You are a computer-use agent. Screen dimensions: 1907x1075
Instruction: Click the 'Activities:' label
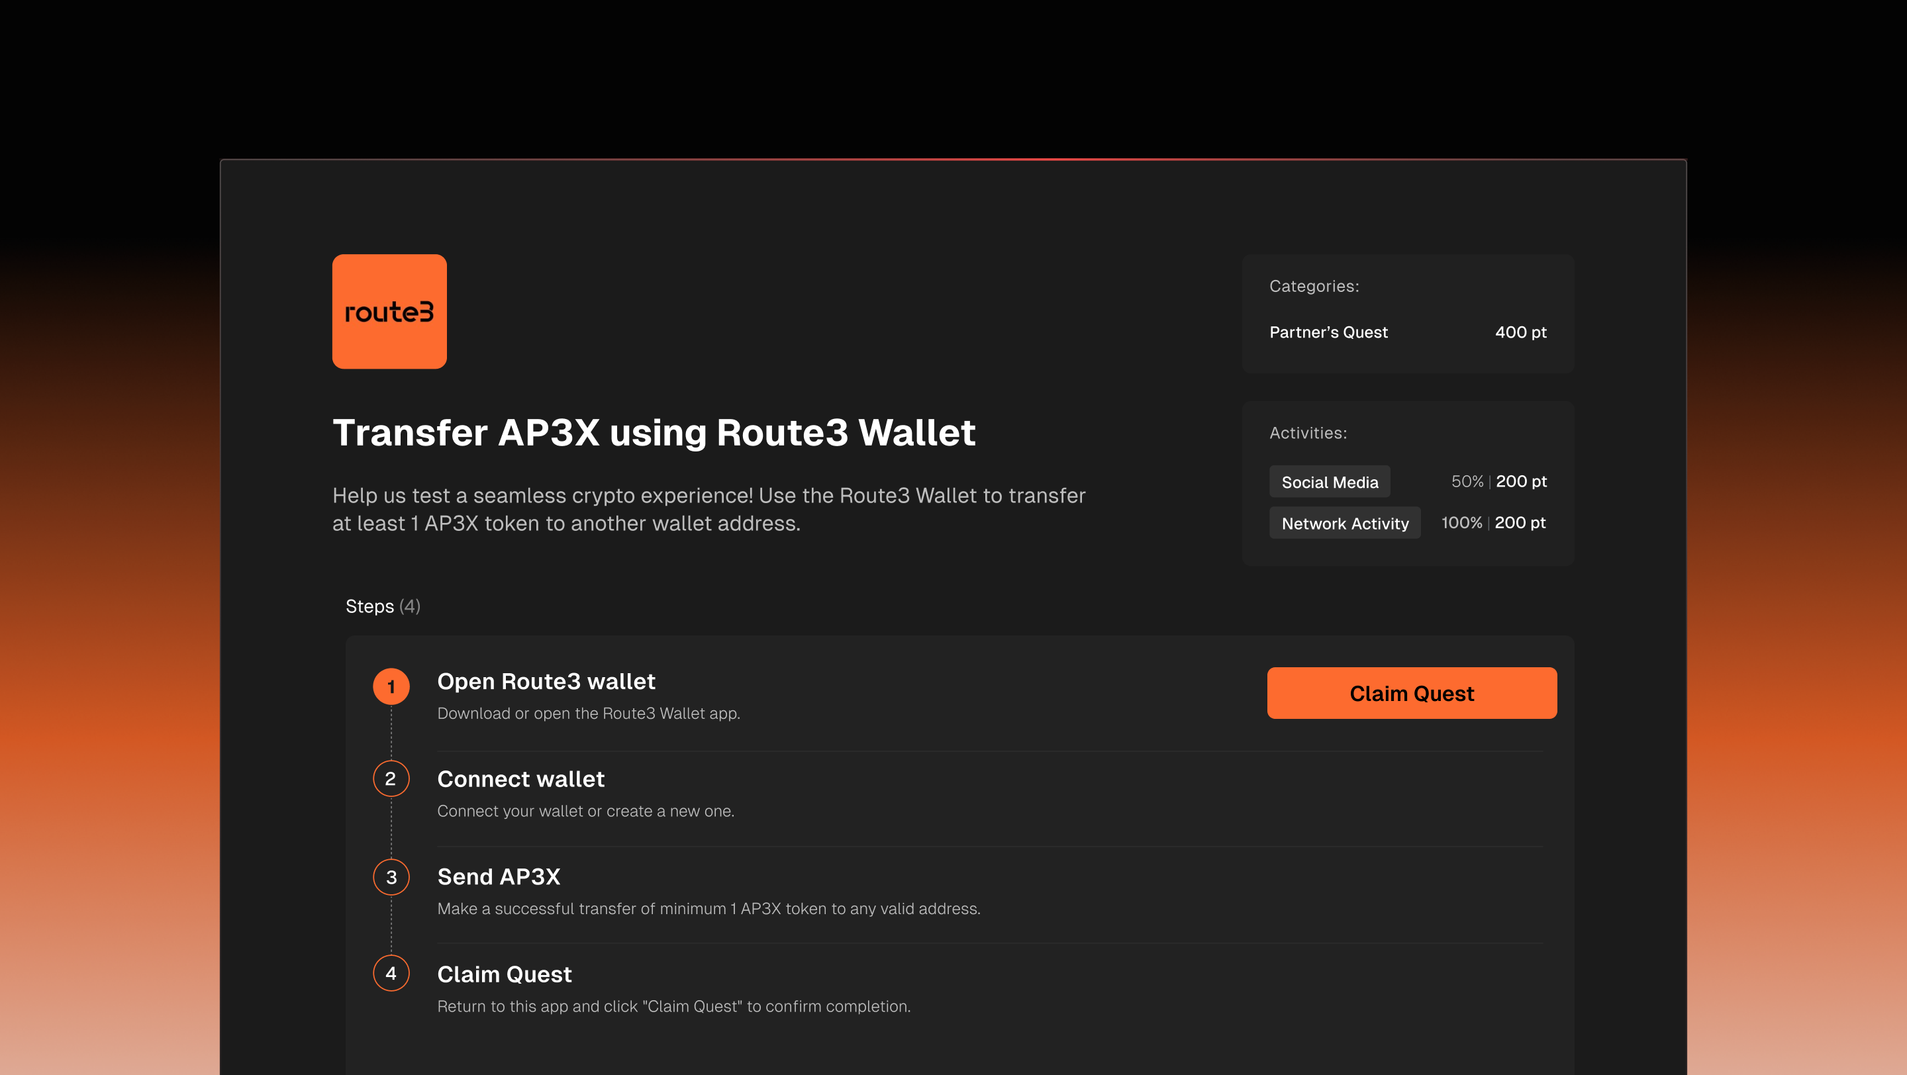(1308, 433)
